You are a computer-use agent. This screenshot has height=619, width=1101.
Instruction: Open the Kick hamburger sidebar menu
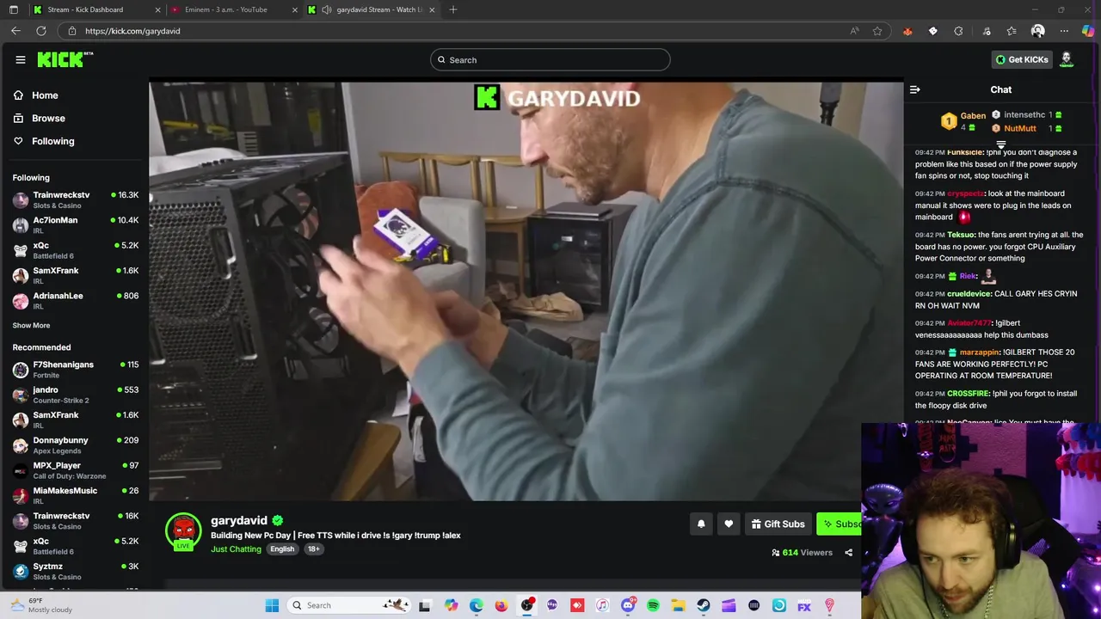click(21, 59)
